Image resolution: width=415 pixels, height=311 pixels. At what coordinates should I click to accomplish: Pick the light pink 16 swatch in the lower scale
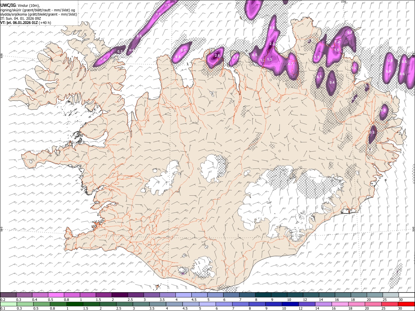tap(340, 304)
